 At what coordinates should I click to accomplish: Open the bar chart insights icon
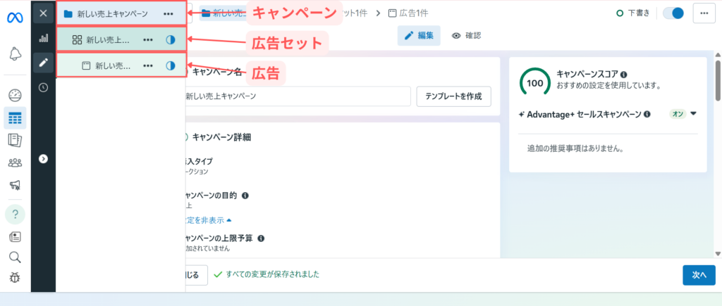(x=43, y=38)
